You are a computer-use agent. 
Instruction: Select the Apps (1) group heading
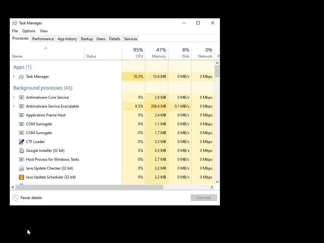pos(22,67)
